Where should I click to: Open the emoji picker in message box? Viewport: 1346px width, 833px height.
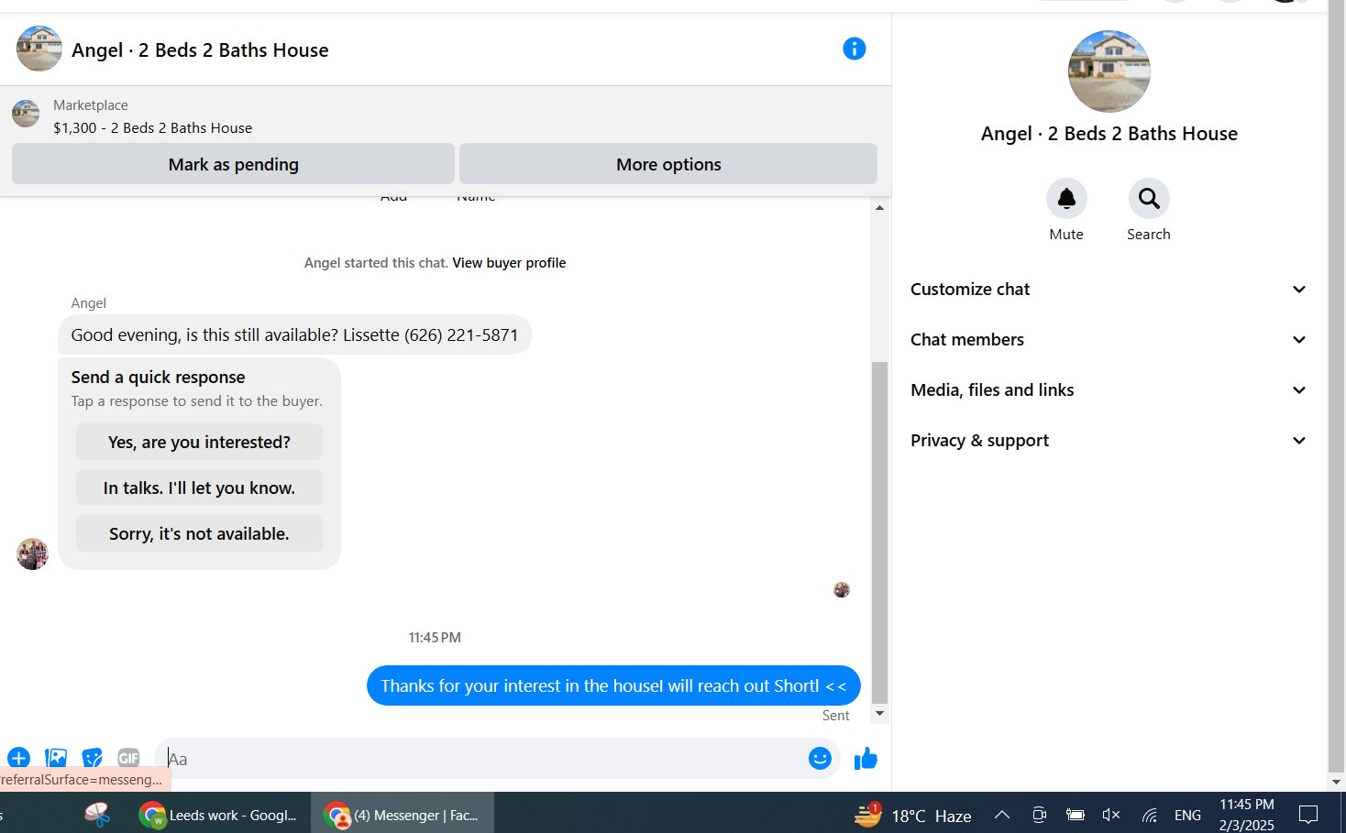tap(820, 759)
